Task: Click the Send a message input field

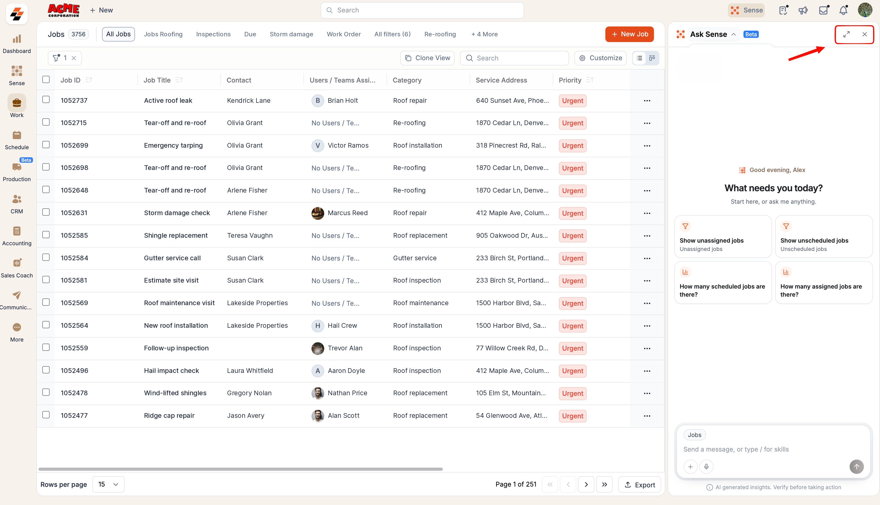Action: pos(774,449)
